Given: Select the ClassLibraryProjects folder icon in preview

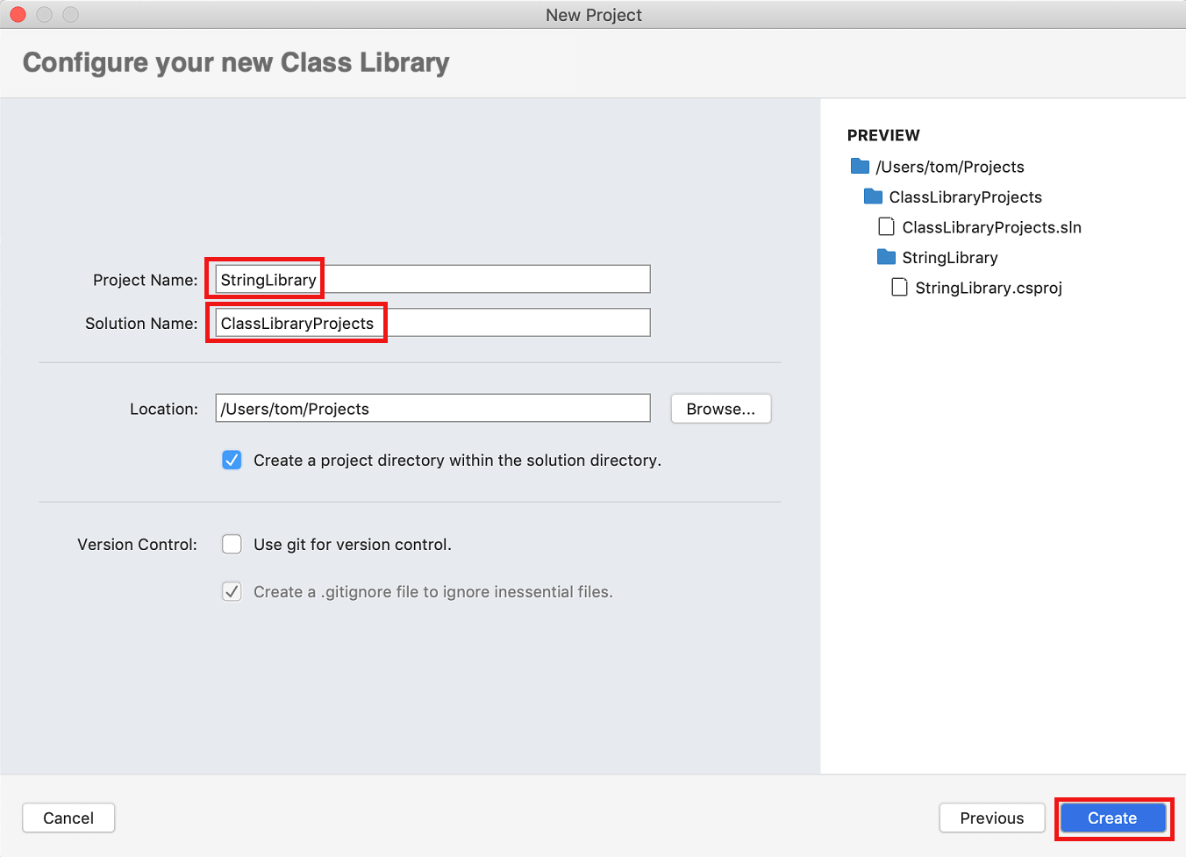Looking at the screenshot, I should [x=873, y=196].
